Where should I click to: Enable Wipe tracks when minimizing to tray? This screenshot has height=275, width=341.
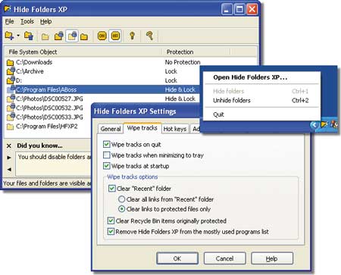107,155
